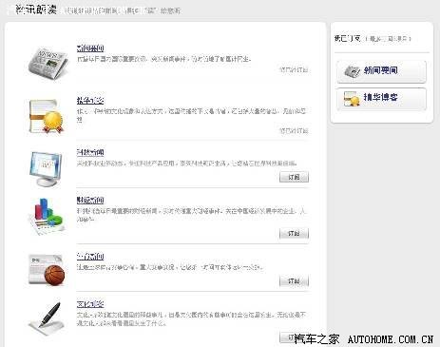Click the newspaper icon beside 新闻要闻 in the list
The height and width of the screenshot is (347, 440).
click(x=48, y=63)
